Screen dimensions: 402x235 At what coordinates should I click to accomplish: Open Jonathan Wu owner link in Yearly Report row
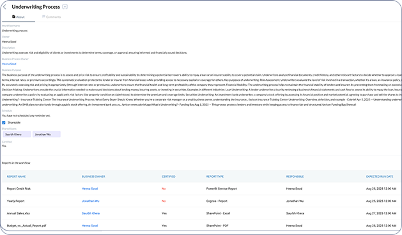coord(91,201)
